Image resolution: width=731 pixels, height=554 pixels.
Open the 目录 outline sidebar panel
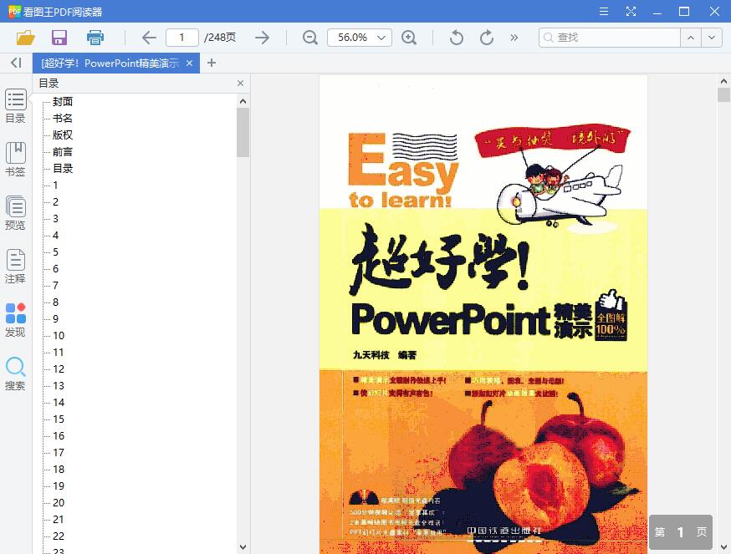15,106
